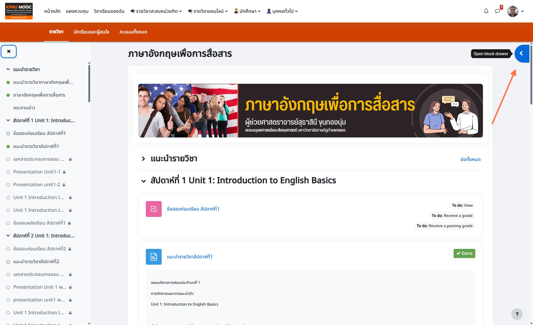Click the course banner image

pos(310,111)
